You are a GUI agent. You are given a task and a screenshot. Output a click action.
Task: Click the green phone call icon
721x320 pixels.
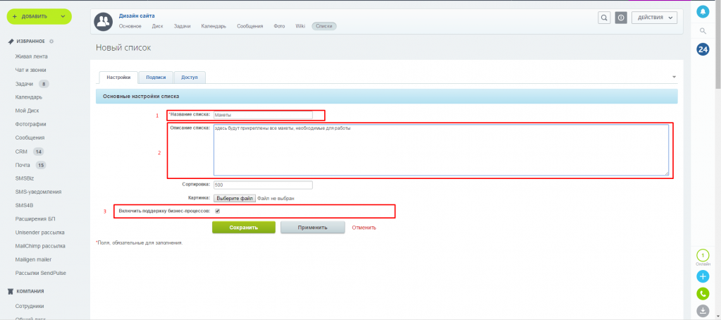703,293
